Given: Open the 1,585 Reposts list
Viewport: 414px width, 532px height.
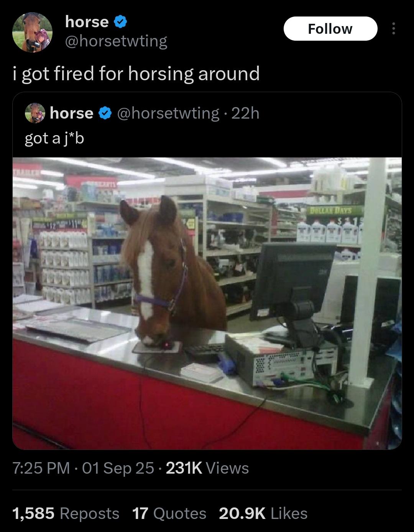Looking at the screenshot, I should (x=66, y=514).
